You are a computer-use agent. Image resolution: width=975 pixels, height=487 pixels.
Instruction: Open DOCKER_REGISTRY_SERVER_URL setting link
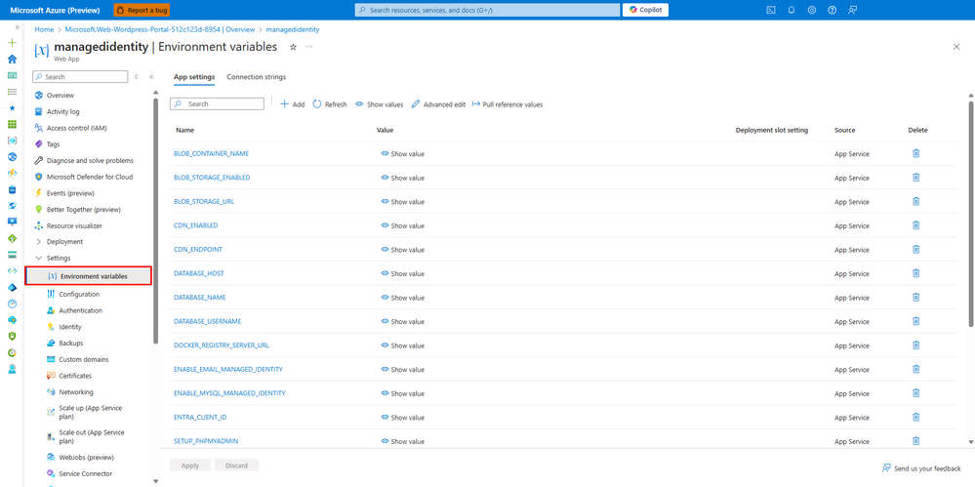click(x=222, y=345)
